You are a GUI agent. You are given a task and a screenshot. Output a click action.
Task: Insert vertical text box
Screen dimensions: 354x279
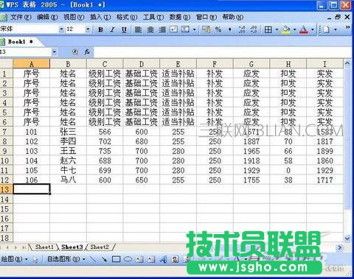[x=151, y=259]
